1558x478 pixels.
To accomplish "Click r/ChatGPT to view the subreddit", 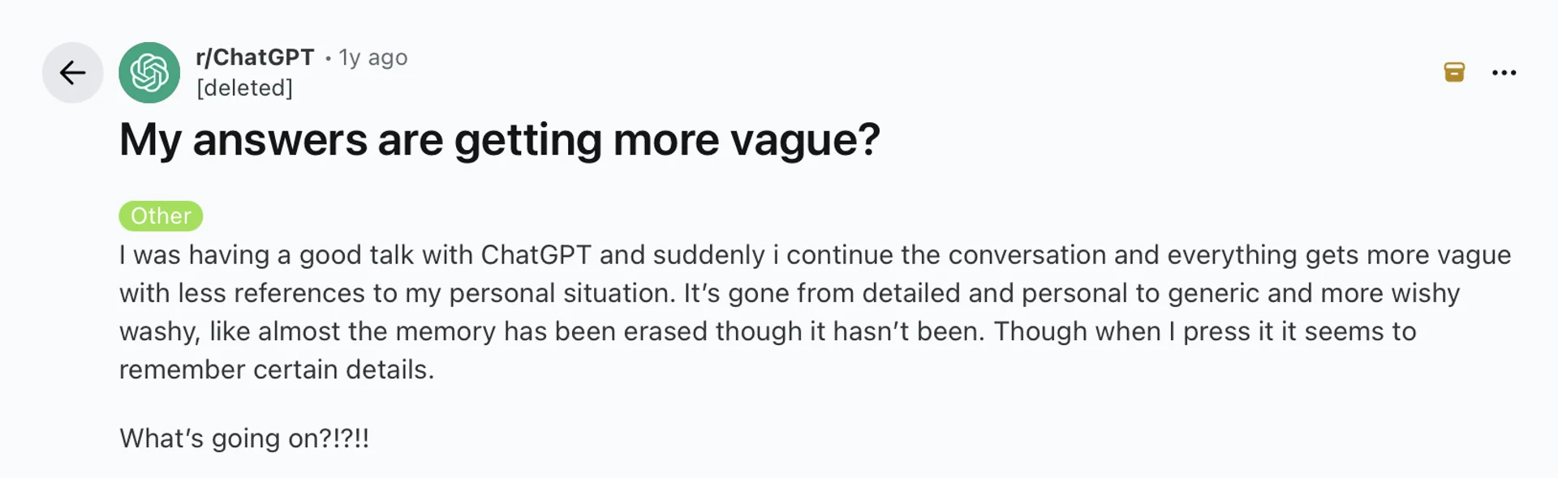I will pyautogui.click(x=255, y=58).
